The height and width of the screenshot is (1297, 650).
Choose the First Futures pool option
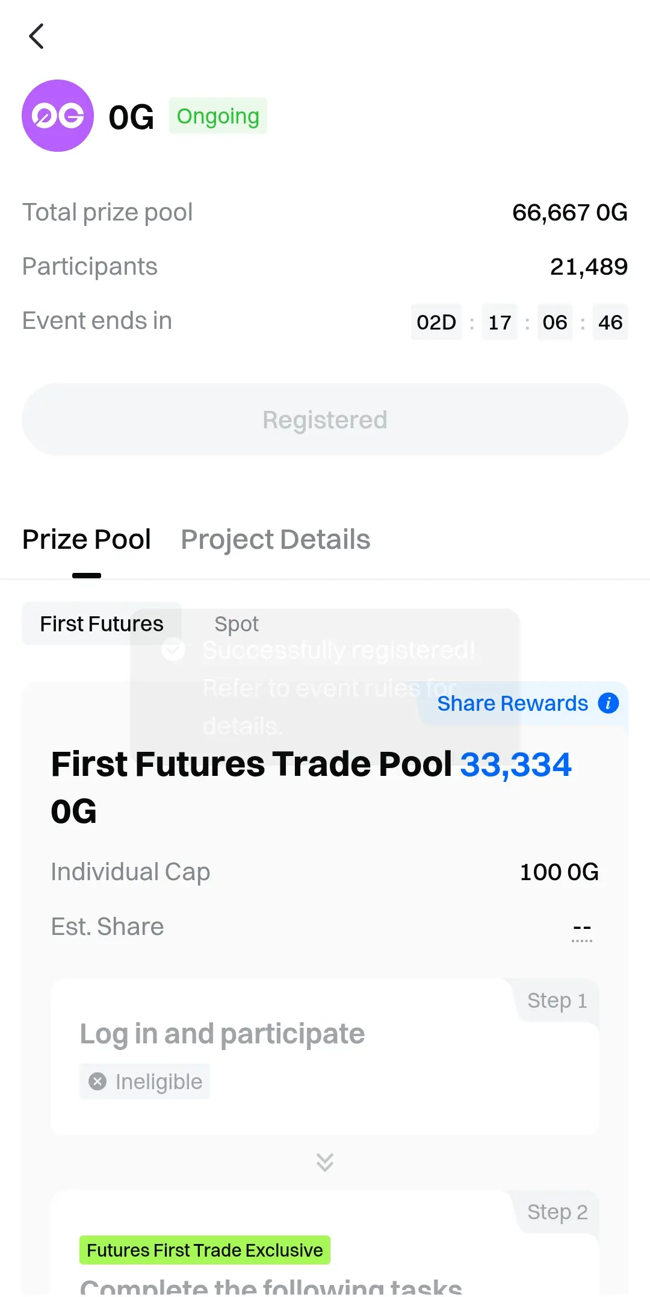point(102,623)
